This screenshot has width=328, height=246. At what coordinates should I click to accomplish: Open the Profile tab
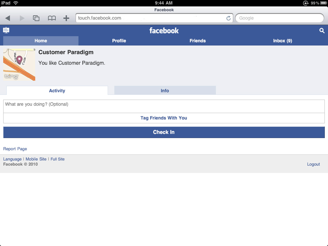click(119, 41)
